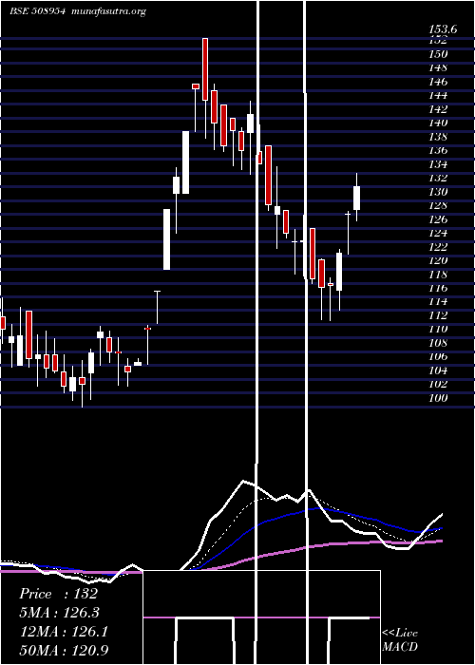Click the 102 price axis label
Image resolution: width=475 pixels, height=665 pixels.
pyautogui.click(x=438, y=385)
